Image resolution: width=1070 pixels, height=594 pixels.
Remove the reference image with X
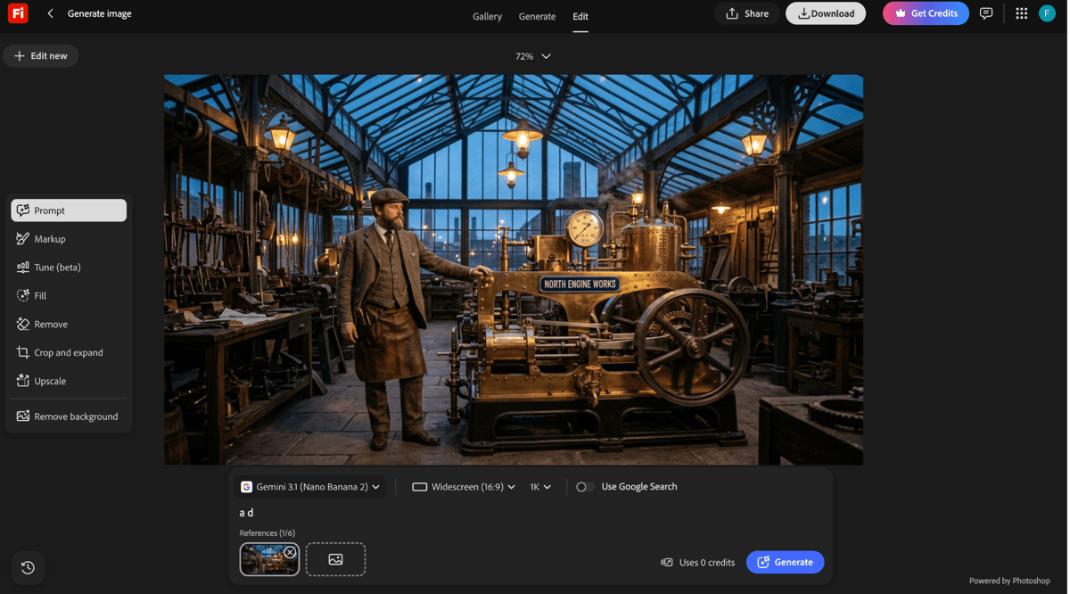tap(290, 552)
